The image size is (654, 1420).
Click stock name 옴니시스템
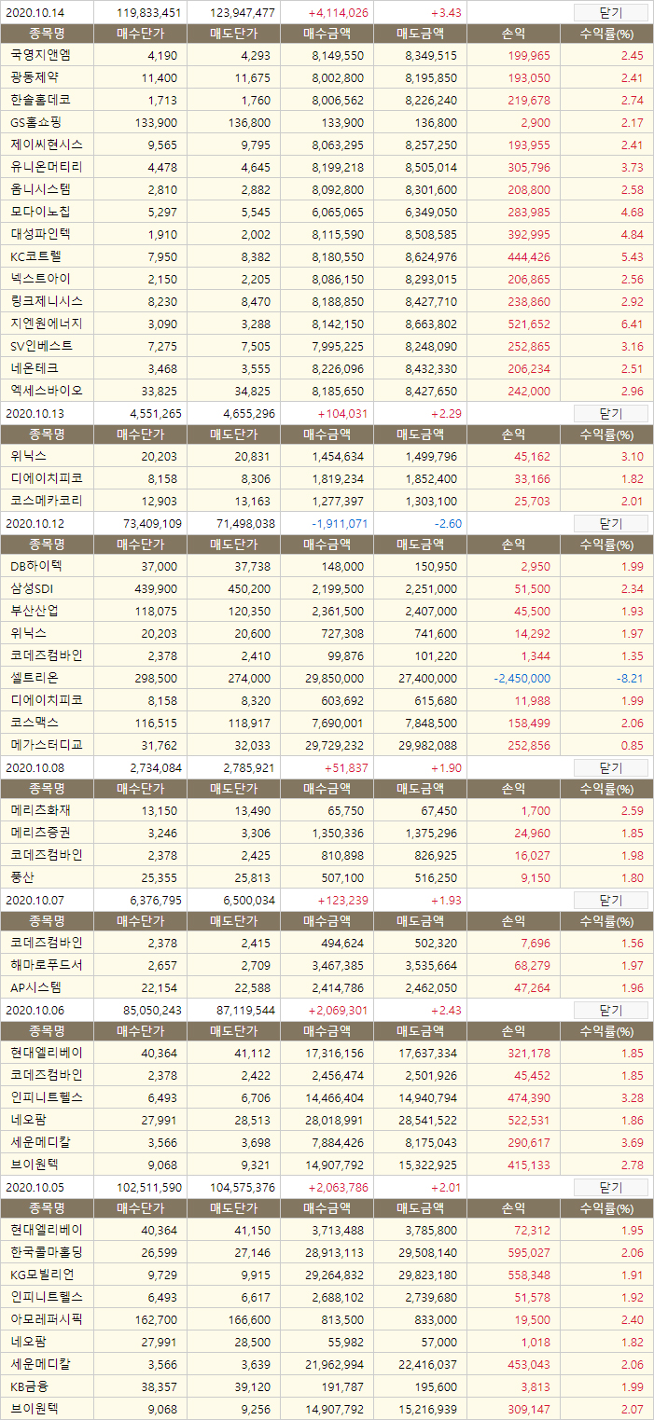40,189
